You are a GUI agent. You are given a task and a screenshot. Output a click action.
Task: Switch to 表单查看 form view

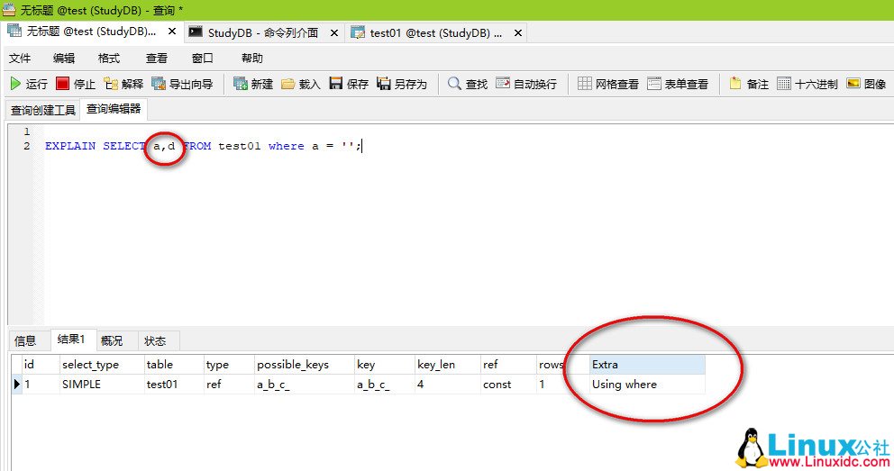[x=678, y=85]
